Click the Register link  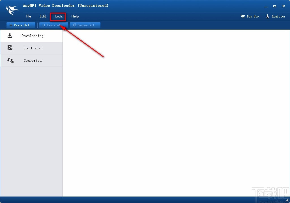point(276,16)
